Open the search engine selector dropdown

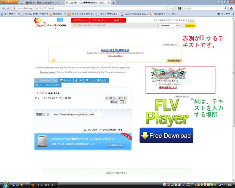[x=179, y=8]
